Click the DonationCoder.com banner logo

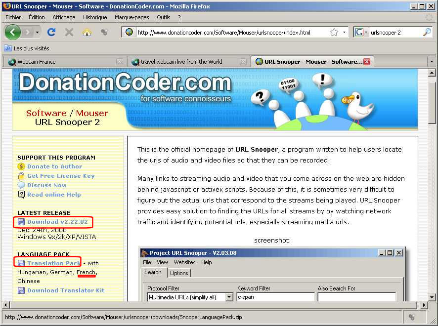[x=125, y=82]
